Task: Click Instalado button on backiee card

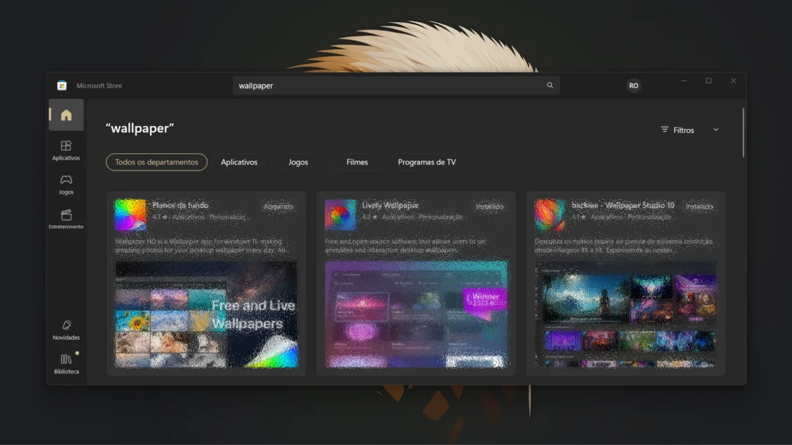Action: [x=699, y=206]
